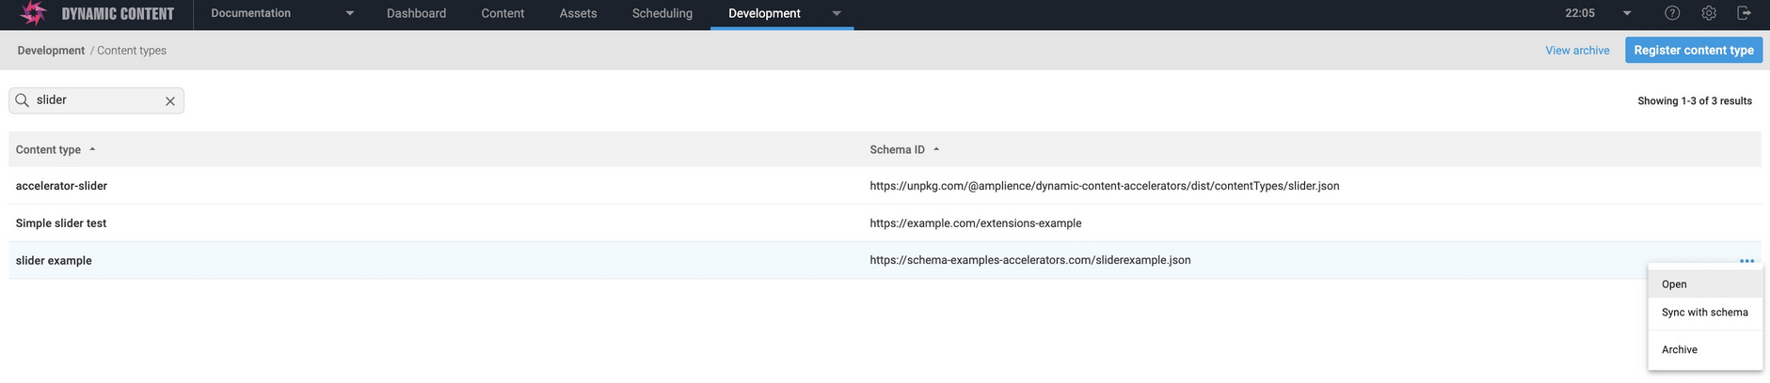Click the search magnifier icon
1770x383 pixels.
[x=23, y=100]
